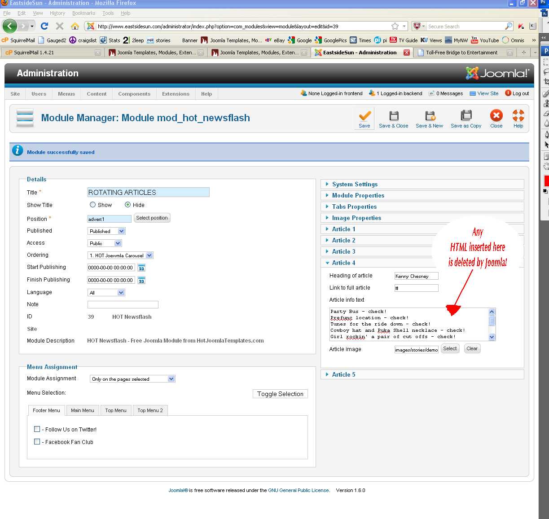Click Select button for Article image
This screenshot has height=519, width=549.
point(450,348)
